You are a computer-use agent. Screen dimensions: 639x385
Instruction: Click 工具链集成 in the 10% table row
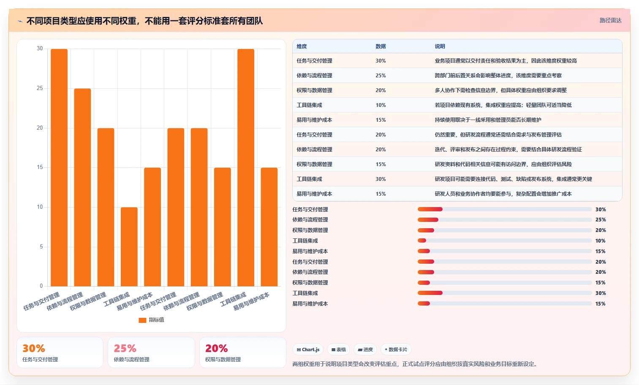point(309,105)
